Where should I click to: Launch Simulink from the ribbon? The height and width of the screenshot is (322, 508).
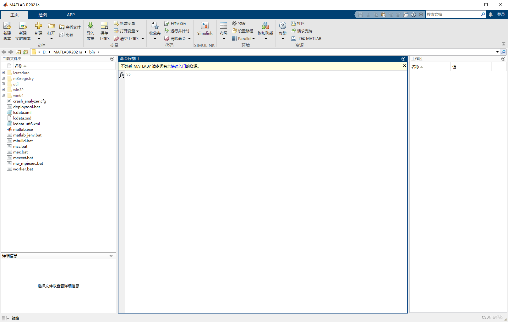click(205, 29)
